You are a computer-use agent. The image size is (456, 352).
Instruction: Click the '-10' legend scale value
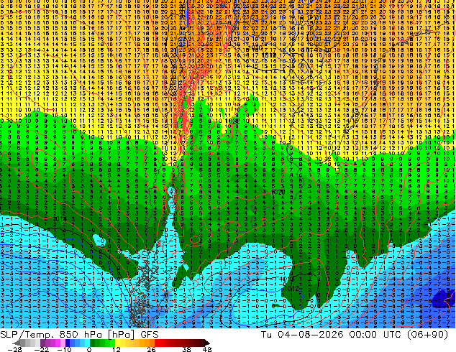pyautogui.click(x=64, y=349)
